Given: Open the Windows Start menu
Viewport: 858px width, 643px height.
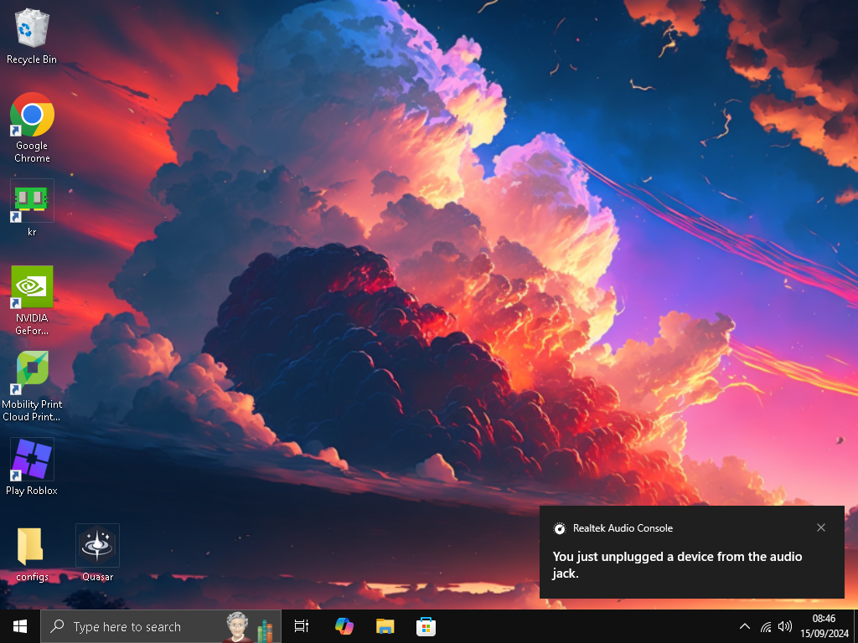Looking at the screenshot, I should coord(20,626).
